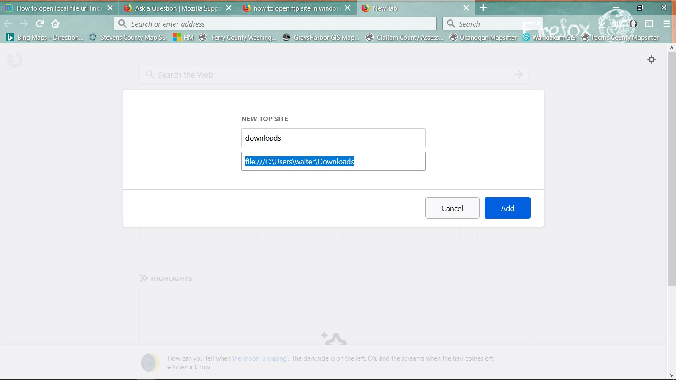Open the 'Wahkiakum GIS' bookmark
Screen dimensions: 676x380
click(x=549, y=38)
